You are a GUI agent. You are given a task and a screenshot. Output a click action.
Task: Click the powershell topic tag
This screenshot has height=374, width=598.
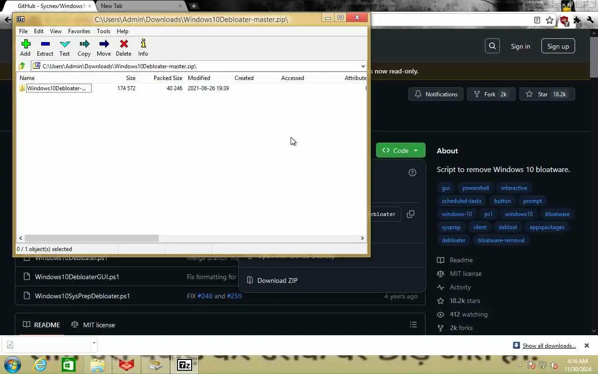476,188
